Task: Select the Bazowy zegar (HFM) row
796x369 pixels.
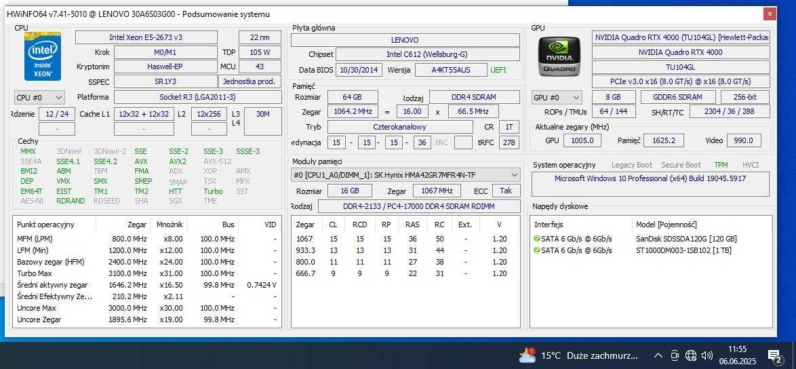Action: (x=146, y=262)
